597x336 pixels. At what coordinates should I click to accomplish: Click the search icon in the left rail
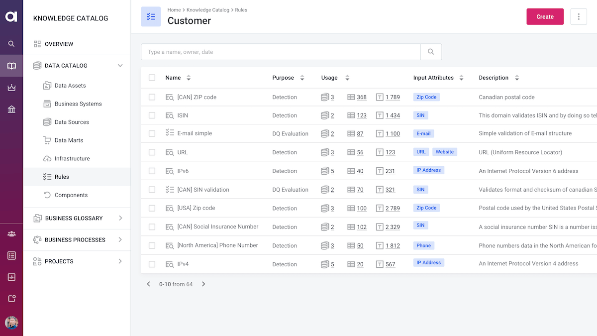(x=11, y=44)
